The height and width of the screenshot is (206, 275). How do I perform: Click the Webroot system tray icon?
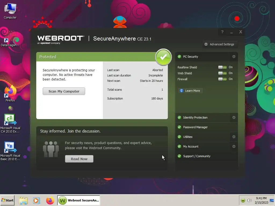click(x=243, y=200)
